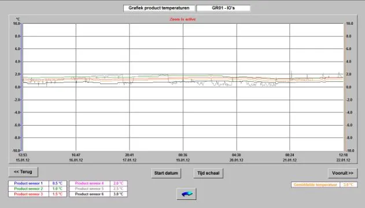Click the red Zoom is active indicator
Viewport: 365px width, 208px height.
click(x=183, y=19)
